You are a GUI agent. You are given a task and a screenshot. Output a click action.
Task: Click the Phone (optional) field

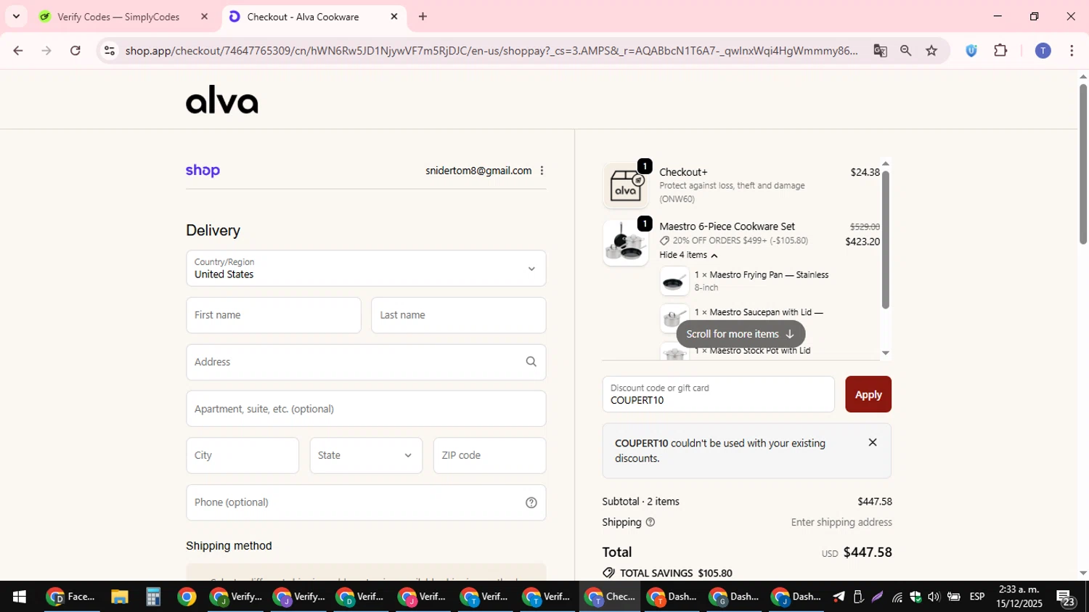click(x=366, y=502)
